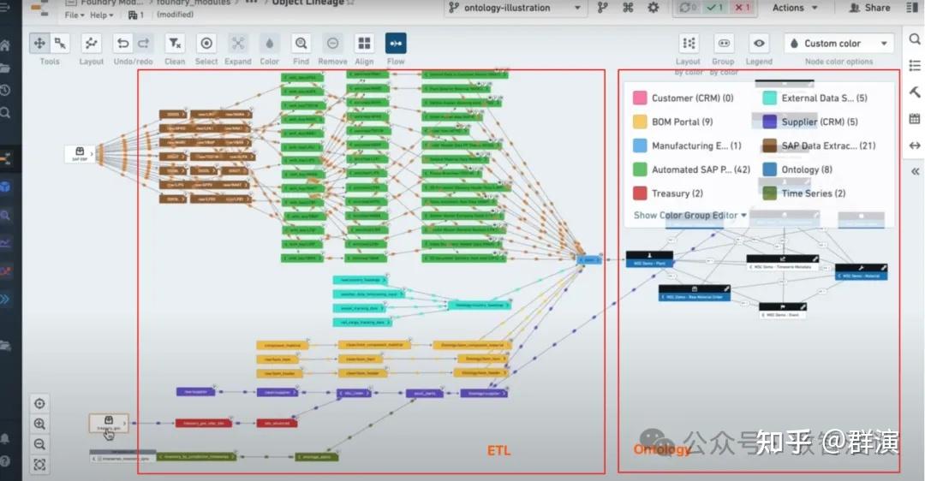Expand Show Color Group Editor
925x481 pixels.
point(690,215)
